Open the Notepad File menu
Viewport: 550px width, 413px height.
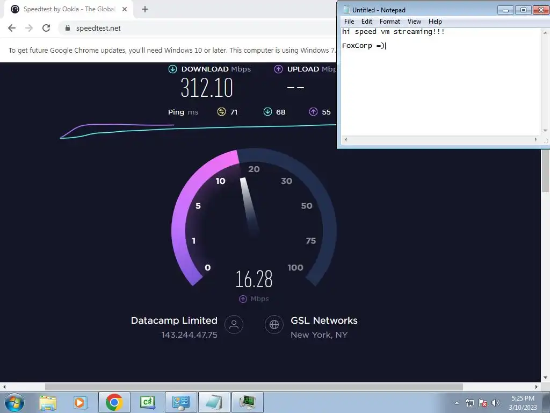click(x=349, y=22)
